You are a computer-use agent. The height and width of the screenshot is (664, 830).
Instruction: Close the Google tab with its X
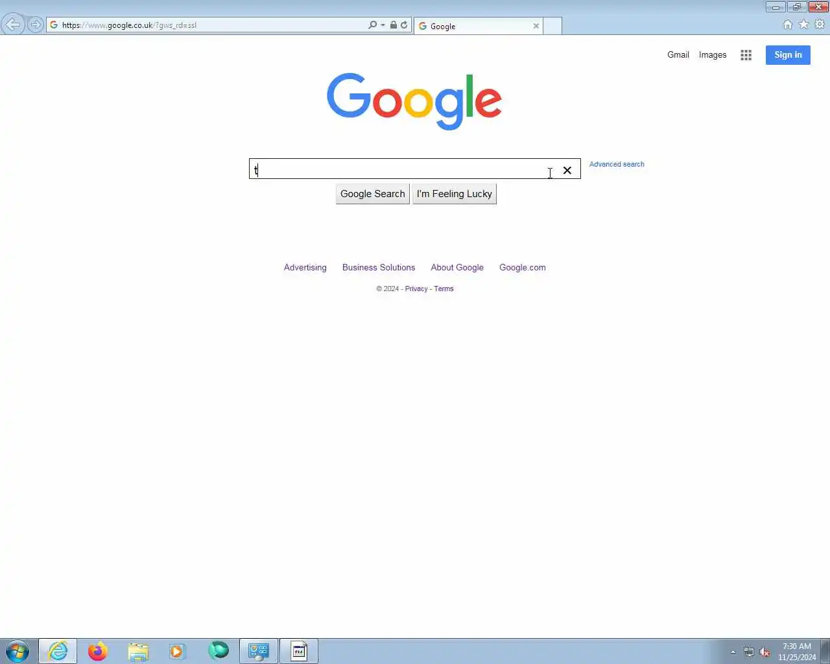pos(536,26)
